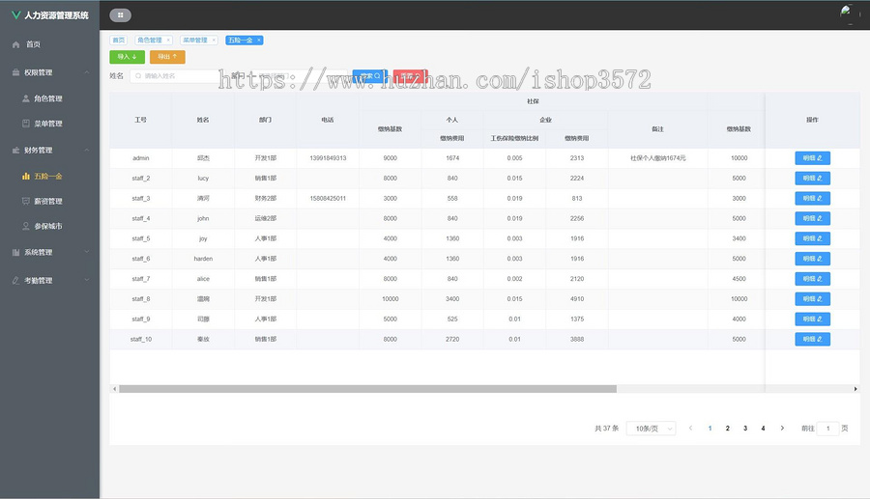This screenshot has height=499, width=870.
Task: Close the 五险一金 tab with its x
Action: (x=258, y=40)
